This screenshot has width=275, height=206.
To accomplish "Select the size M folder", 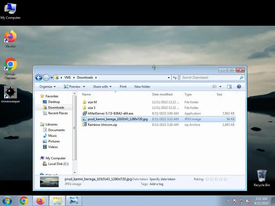I will [x=158, y=102].
